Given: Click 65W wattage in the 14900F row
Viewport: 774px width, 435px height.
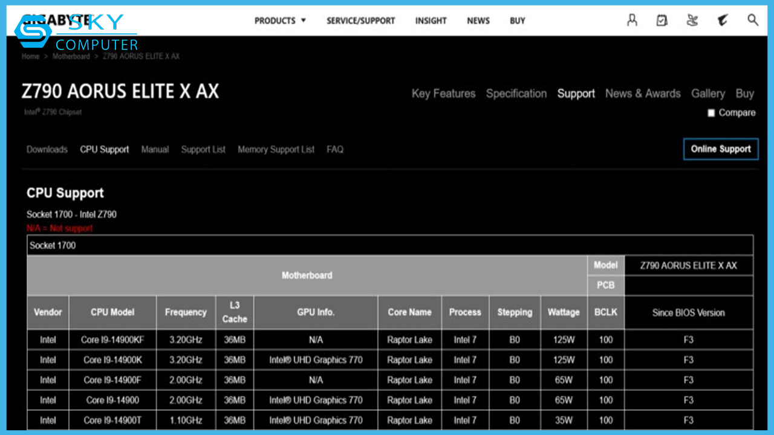Looking at the screenshot, I should pyautogui.click(x=564, y=380).
